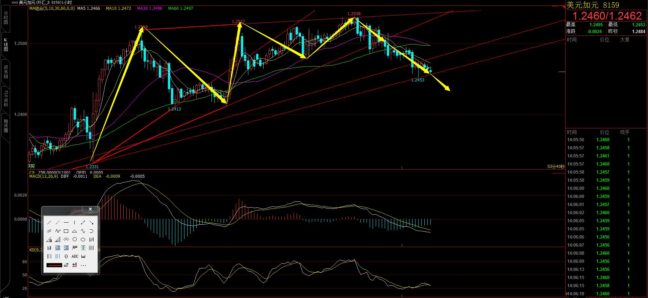Select the trend line drawing tool

49,222
